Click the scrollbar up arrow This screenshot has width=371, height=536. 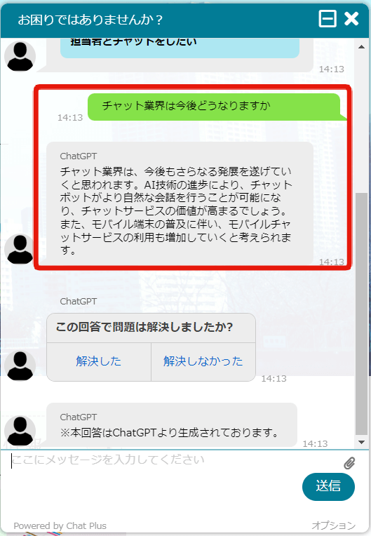[x=361, y=46]
